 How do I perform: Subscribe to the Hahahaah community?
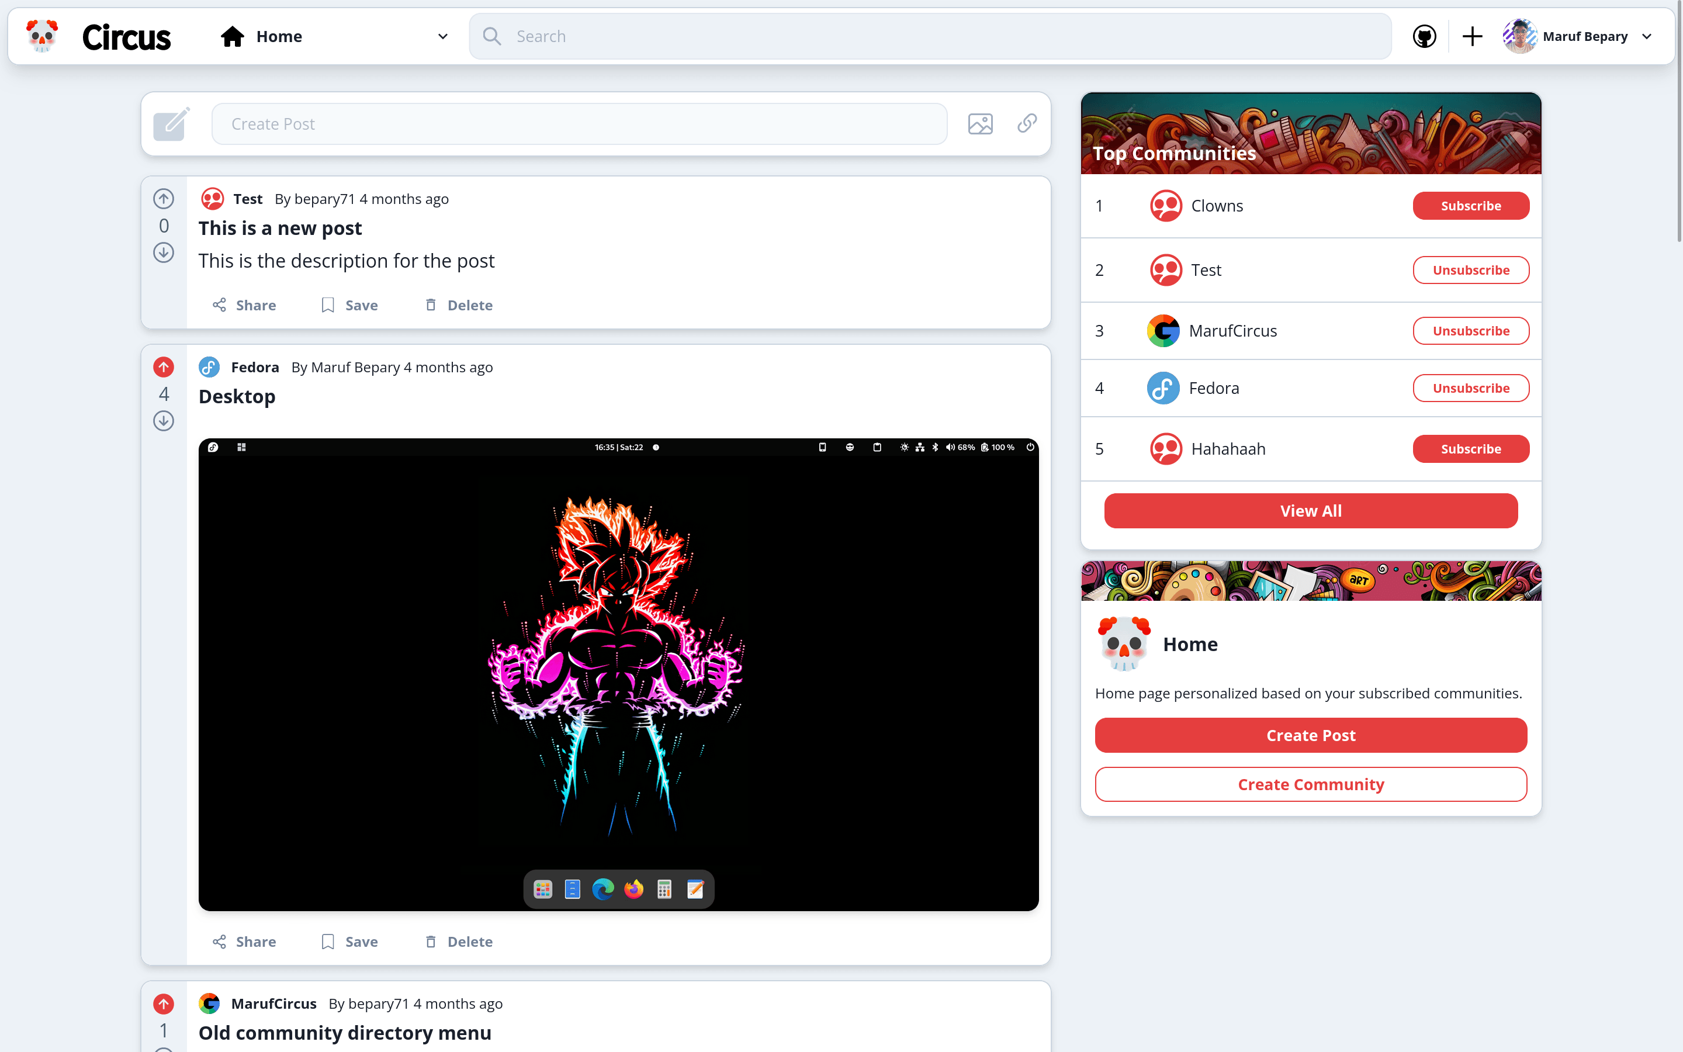(1471, 449)
